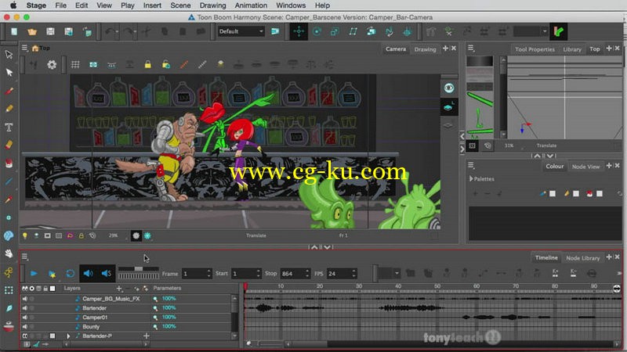Switch to the Node View tab
This screenshot has width=627, height=352.
(585, 167)
